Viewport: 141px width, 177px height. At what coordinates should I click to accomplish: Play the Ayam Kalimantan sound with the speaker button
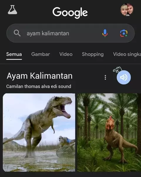(x=124, y=77)
